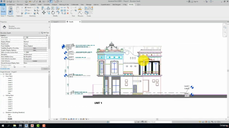Select the Move tool in Modify panel
This screenshot has height=128, width=229.
click(44, 13)
